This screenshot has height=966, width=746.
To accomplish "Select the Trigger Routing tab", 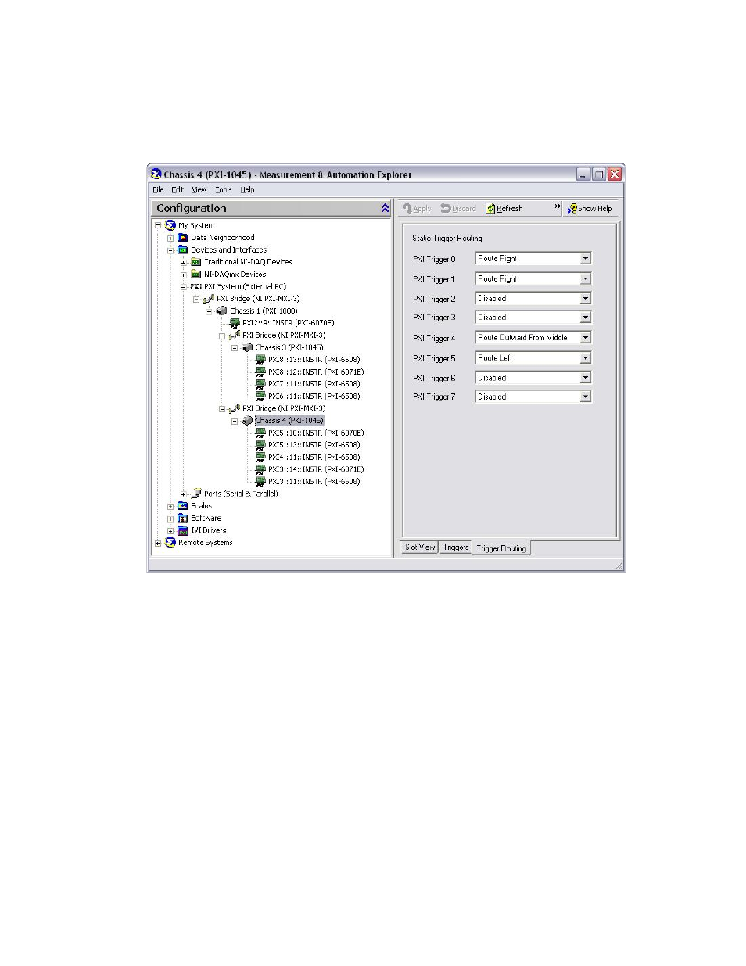I will (x=501, y=548).
